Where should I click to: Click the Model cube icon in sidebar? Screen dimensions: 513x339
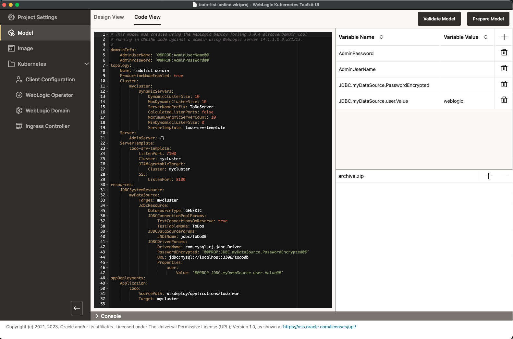tap(11, 33)
